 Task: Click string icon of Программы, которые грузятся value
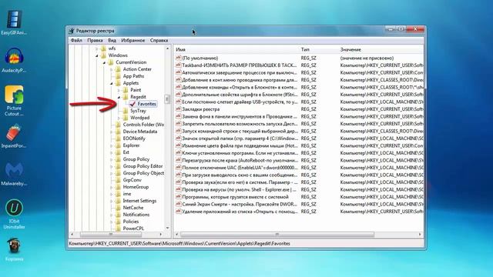click(178, 197)
